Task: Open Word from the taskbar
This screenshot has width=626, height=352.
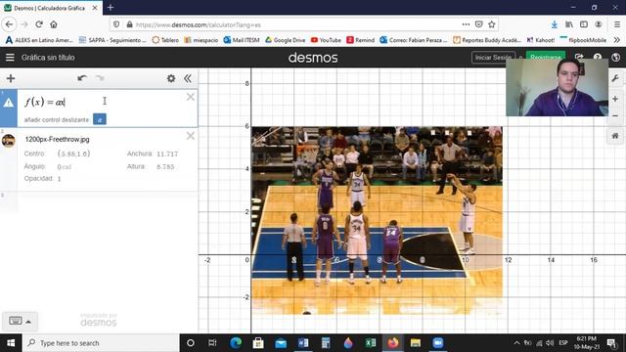Action: click(303, 343)
